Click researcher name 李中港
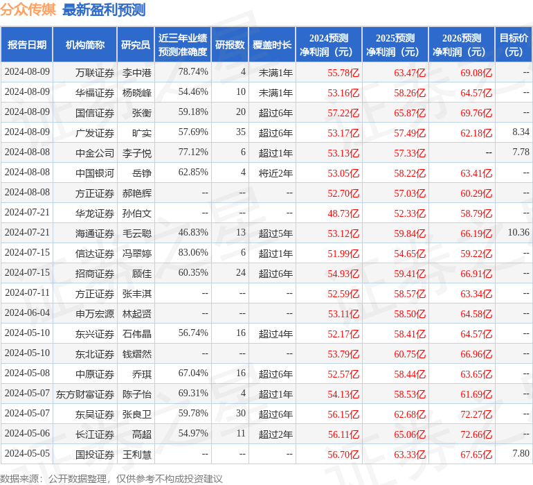Viewport: 533px width, 485px height. coord(136,73)
